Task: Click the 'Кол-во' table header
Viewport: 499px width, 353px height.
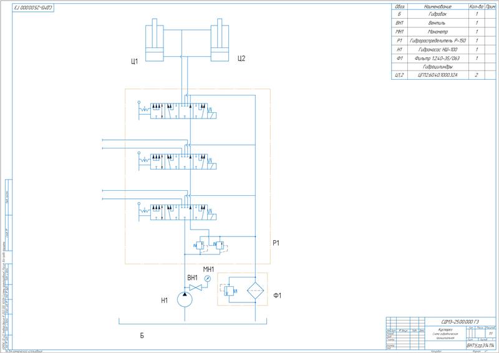Action: 476,6
